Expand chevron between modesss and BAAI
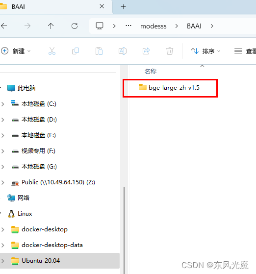 [x=177, y=26]
